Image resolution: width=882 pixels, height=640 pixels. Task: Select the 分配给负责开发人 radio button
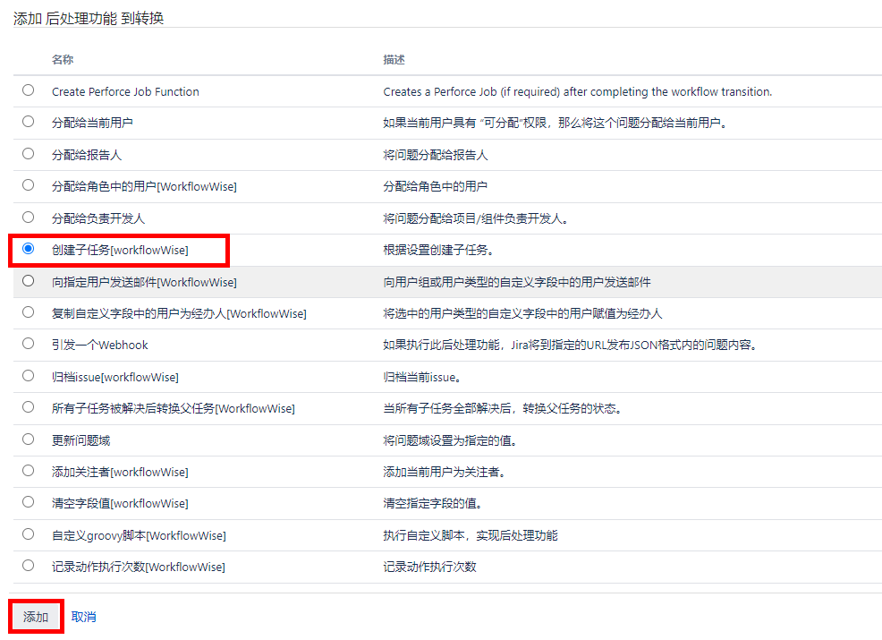point(29,218)
